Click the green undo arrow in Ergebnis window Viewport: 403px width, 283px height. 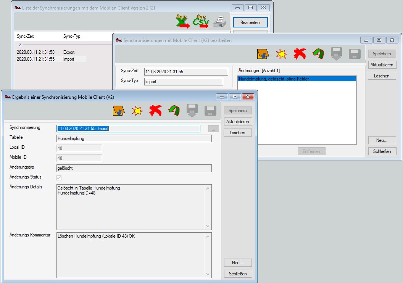point(174,111)
